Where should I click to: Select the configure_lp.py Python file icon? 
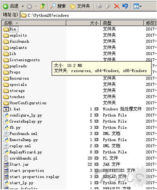(6, 115)
